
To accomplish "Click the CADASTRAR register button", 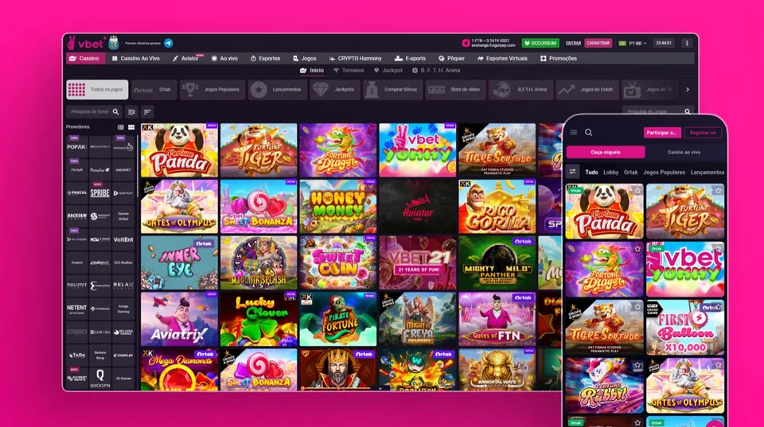I will tap(598, 43).
